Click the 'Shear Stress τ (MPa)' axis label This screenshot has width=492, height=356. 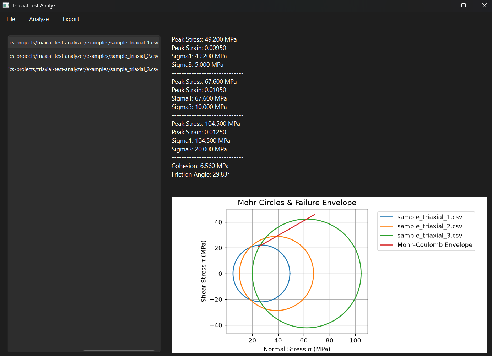(x=204, y=271)
